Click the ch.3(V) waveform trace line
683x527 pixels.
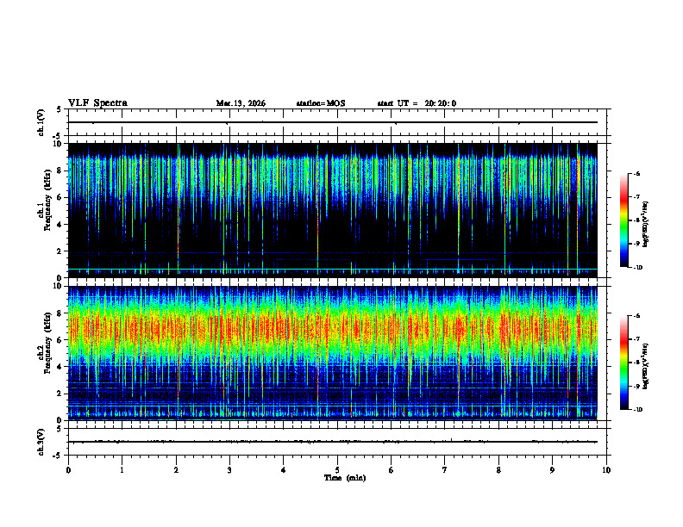333,442
